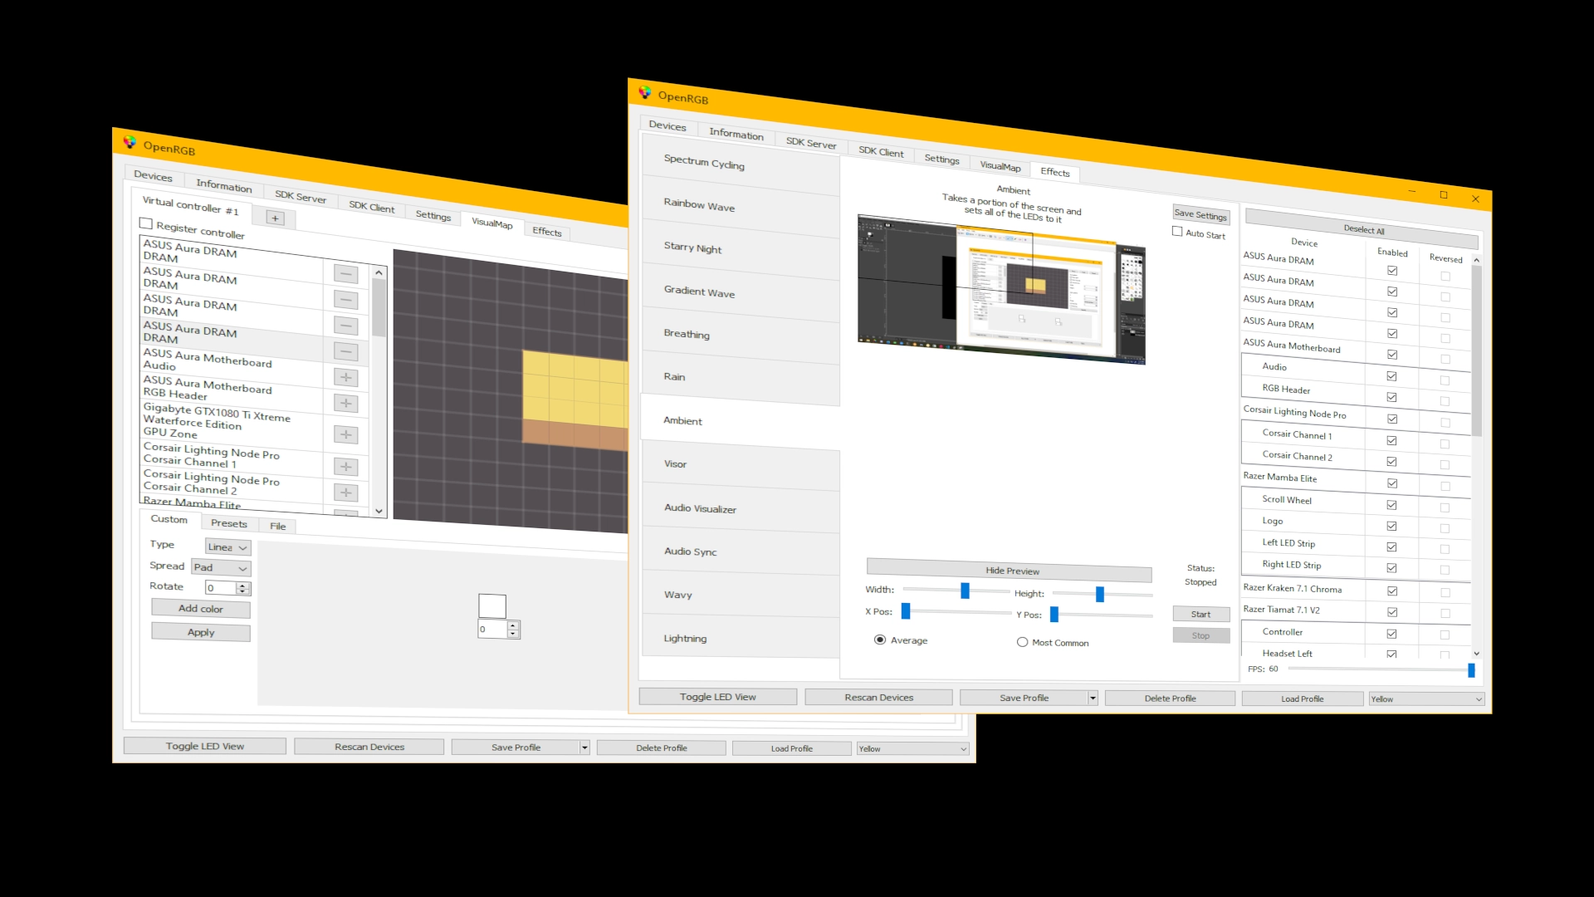
Task: Click Rescan Devices in the Effects window
Action: point(878,697)
